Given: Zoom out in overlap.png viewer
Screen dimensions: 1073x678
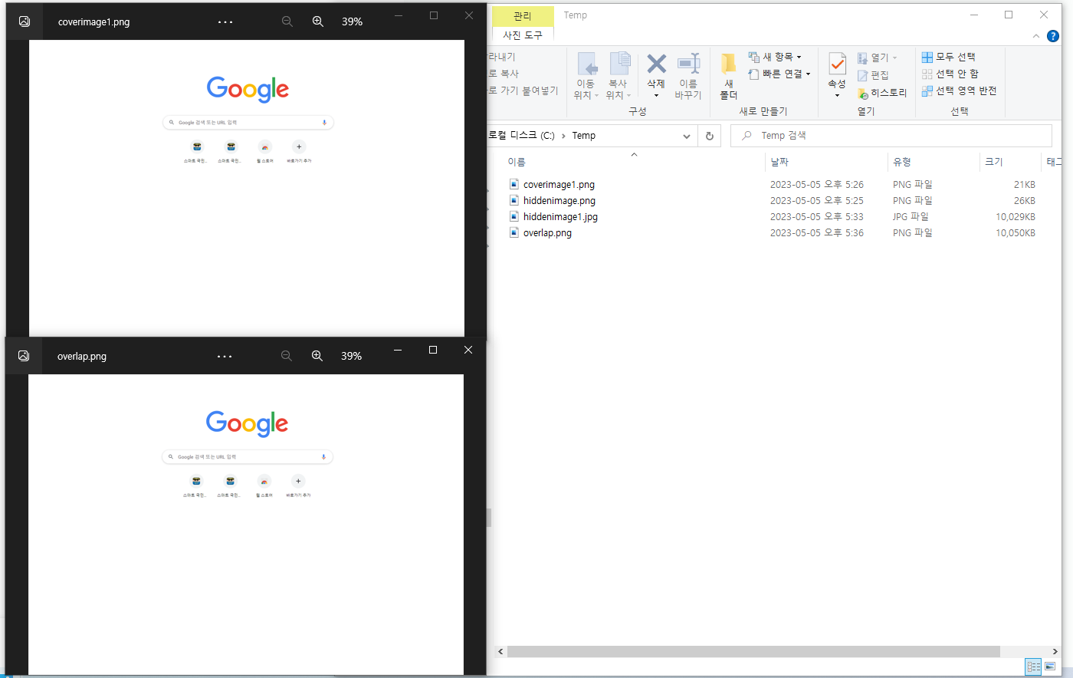Looking at the screenshot, I should coord(287,356).
